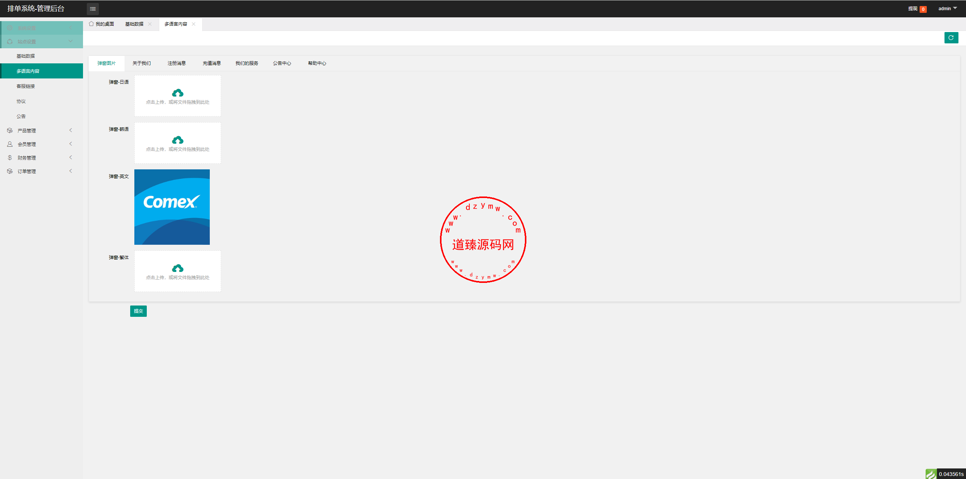Open 多语言内容 in the sidebar
Viewport: 966px width, 479px height.
pos(42,71)
